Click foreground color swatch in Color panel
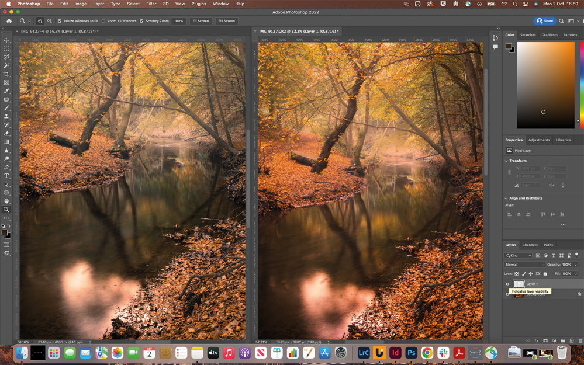The width and height of the screenshot is (584, 365). [509, 46]
